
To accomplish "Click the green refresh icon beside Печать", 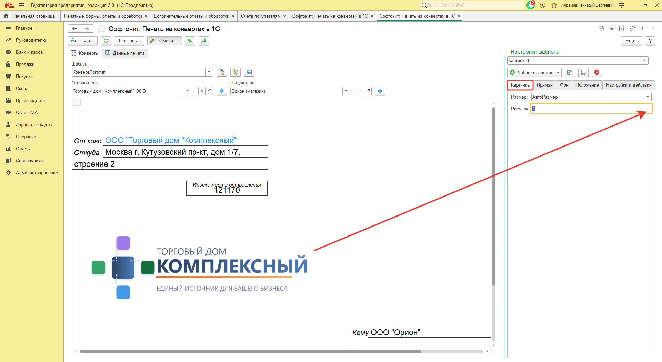I will (106, 41).
